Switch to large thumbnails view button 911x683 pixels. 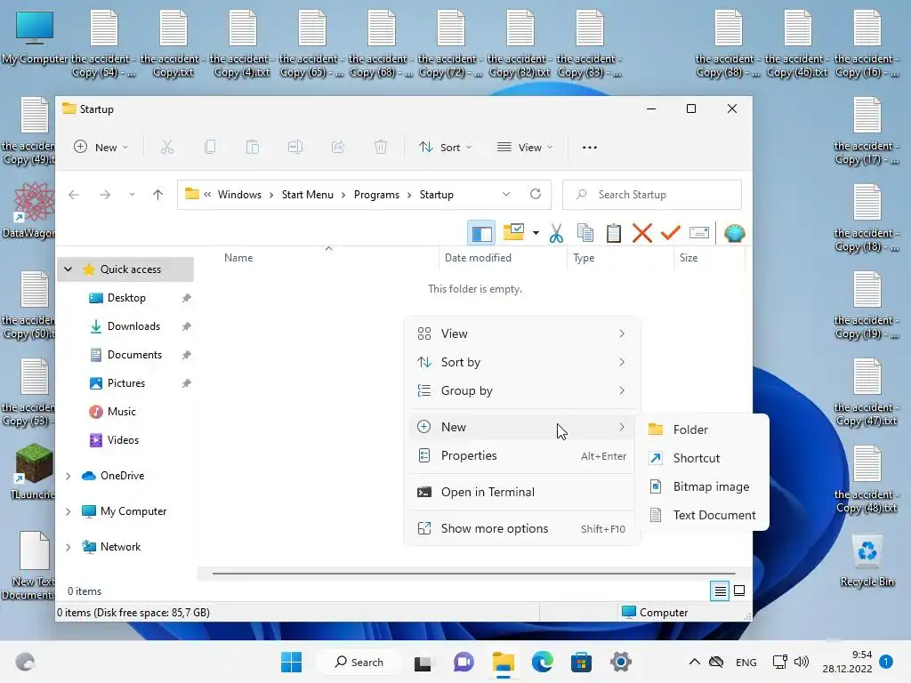(739, 591)
